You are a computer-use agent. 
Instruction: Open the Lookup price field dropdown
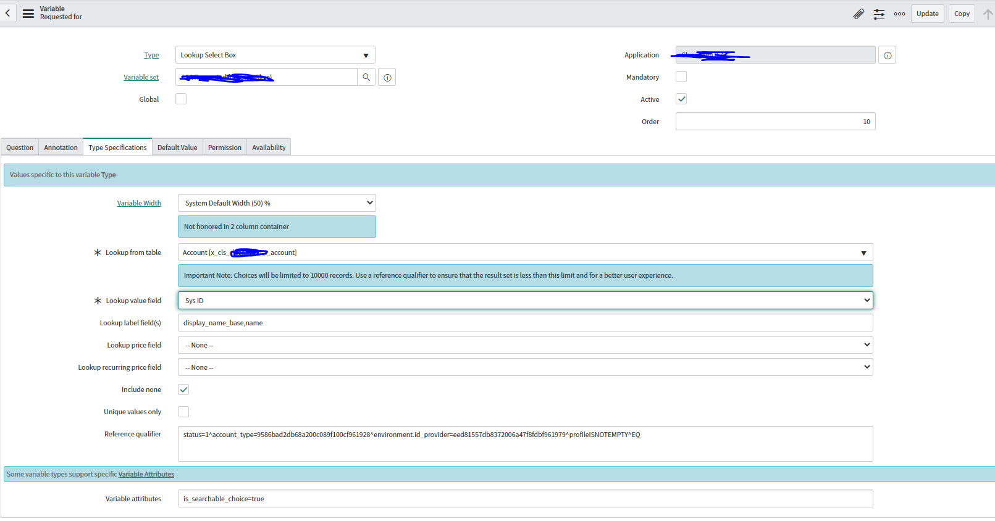tap(525, 345)
